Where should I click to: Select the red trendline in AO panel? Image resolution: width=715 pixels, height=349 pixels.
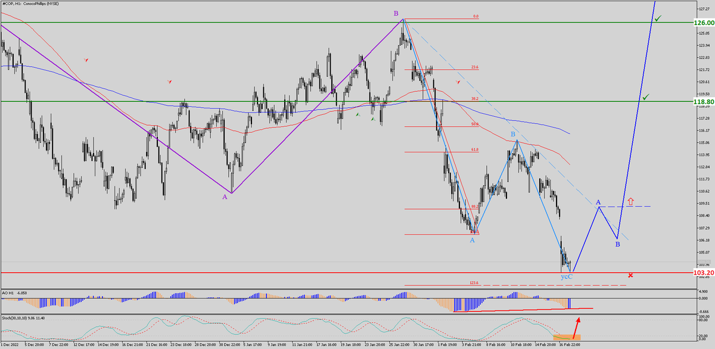click(523, 310)
